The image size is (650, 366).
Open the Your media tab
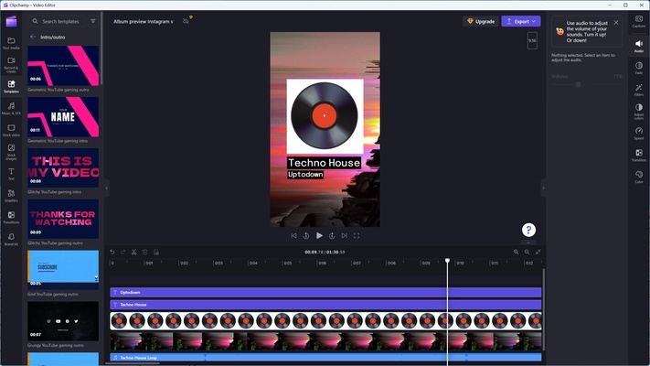pyautogui.click(x=11, y=43)
